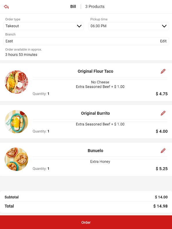
Task: Edit the Original Flour Taco item
Action: (x=163, y=71)
